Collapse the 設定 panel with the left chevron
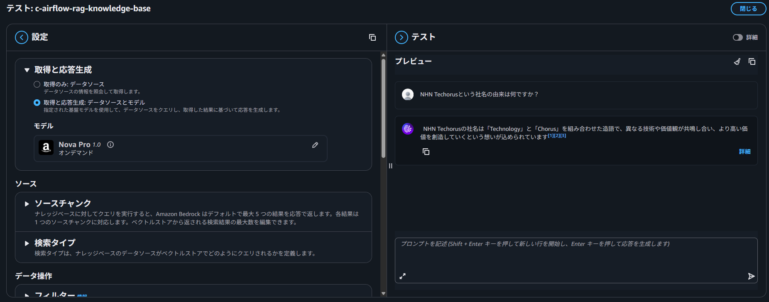The width and height of the screenshot is (769, 302). (x=22, y=37)
